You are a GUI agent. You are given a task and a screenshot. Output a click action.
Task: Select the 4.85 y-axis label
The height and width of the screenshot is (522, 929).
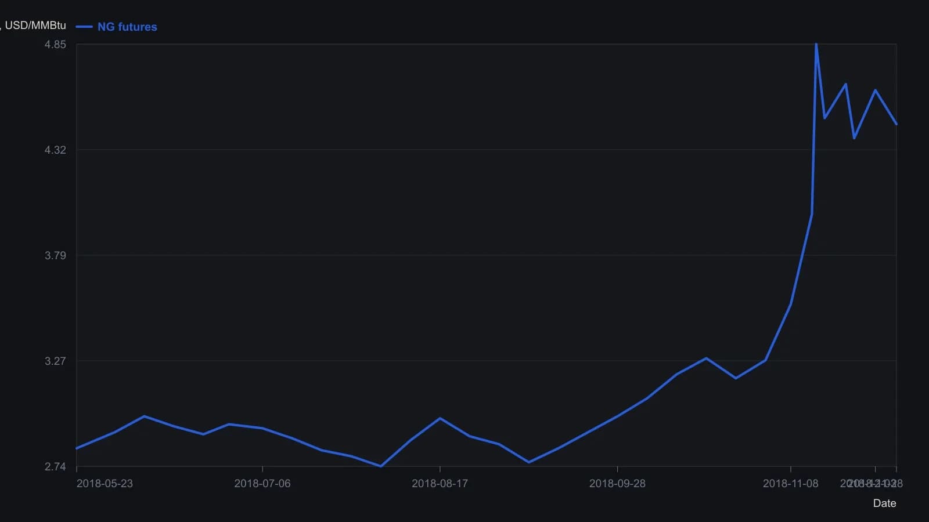click(x=55, y=44)
